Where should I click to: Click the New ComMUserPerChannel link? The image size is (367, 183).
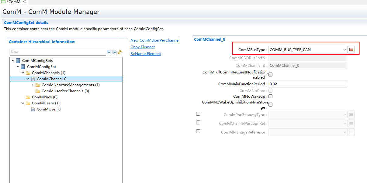point(155,40)
